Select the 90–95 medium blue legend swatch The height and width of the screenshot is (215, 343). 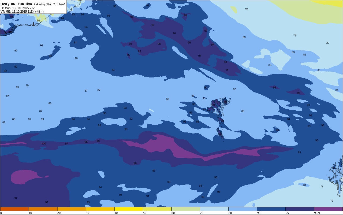pyautogui.click(x=271, y=209)
